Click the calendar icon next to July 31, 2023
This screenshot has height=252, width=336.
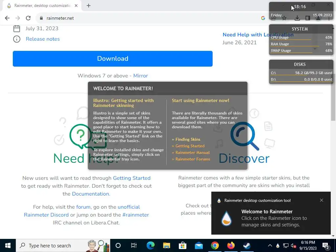pos(17,29)
